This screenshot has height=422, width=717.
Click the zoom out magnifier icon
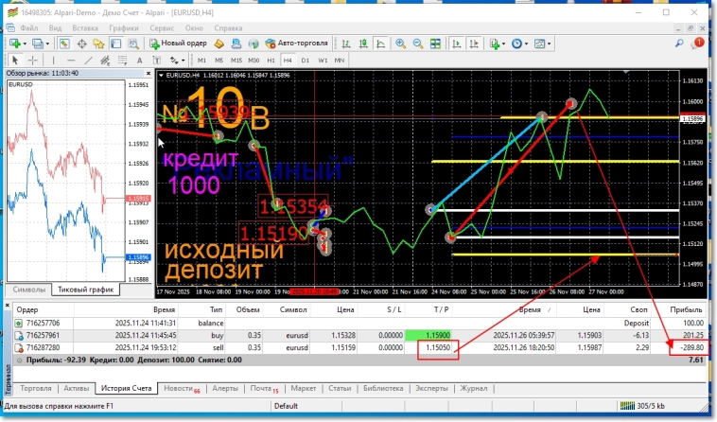click(416, 44)
